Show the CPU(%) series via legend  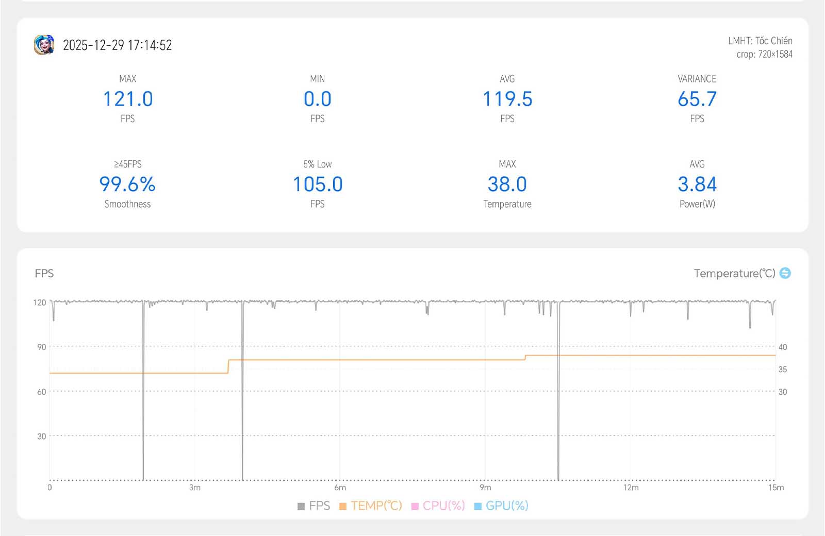pos(438,506)
